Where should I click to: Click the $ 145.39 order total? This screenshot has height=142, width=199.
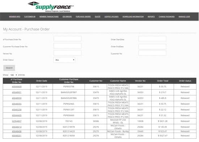(x=162, y=127)
